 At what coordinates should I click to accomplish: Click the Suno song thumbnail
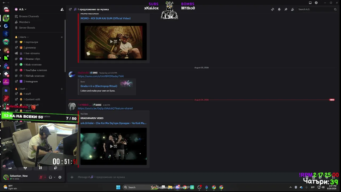[x=126, y=84]
